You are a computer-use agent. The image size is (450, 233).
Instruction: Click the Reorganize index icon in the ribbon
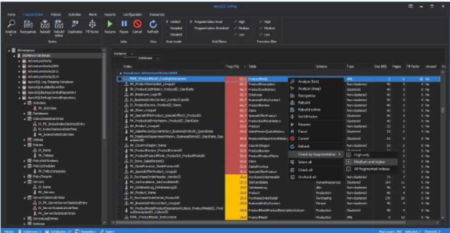(28, 24)
